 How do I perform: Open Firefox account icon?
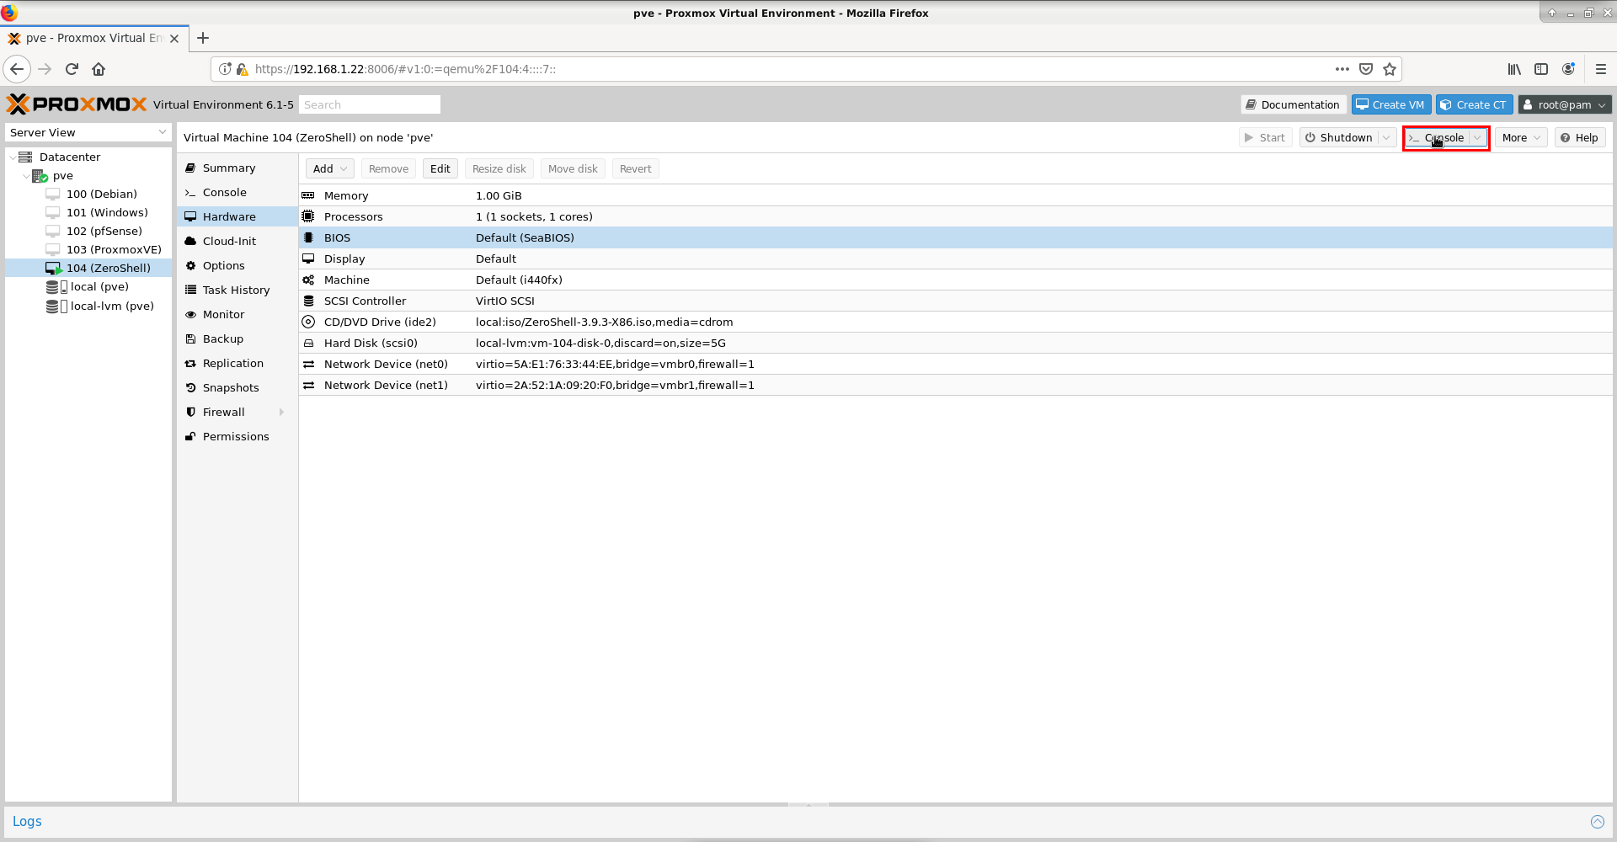click(x=1568, y=69)
